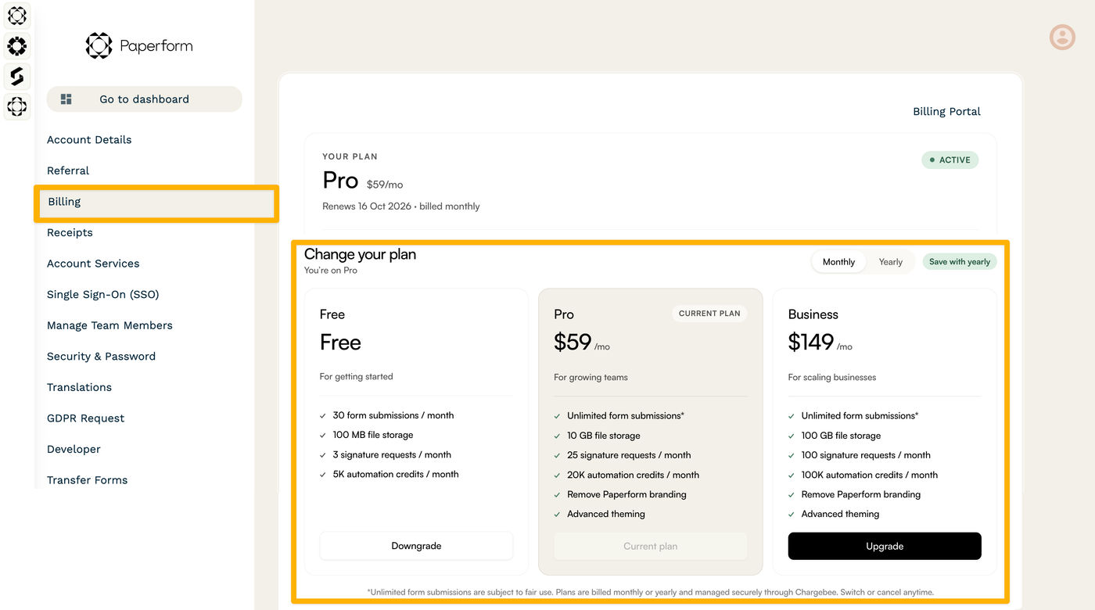1095x610 pixels.
Task: Click '20K automation credits / month' feature
Action: pos(634,475)
